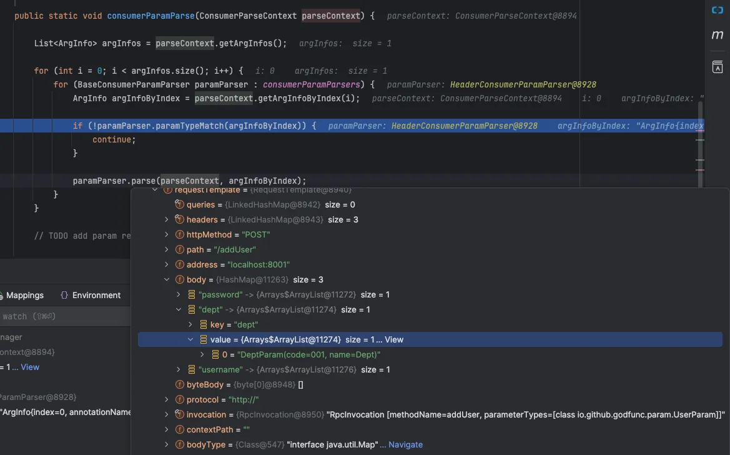Expand the invocation node
730x455 pixels.
pos(166,414)
